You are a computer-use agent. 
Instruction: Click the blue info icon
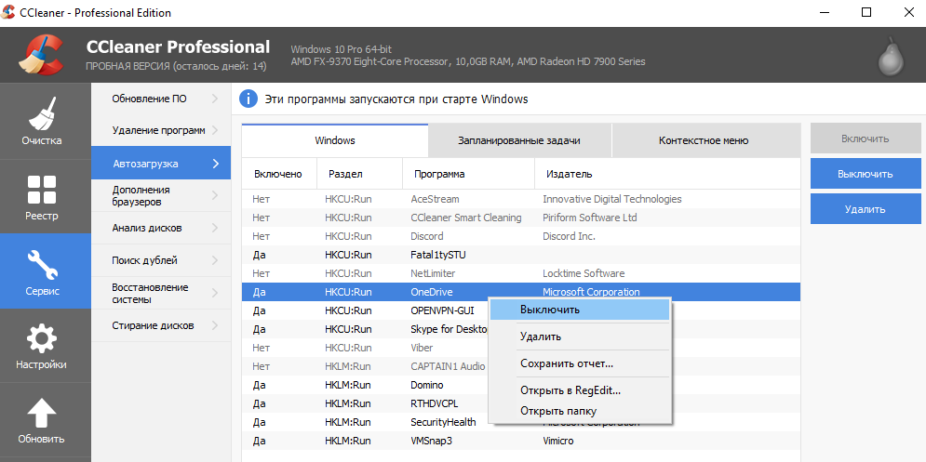pos(248,99)
